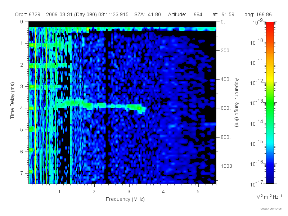Click the 'Time Delay (ms)' axis label

tap(12, 100)
